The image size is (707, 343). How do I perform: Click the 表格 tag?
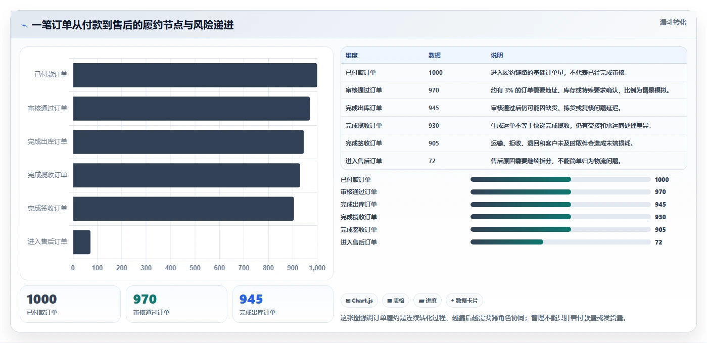tap(396, 301)
